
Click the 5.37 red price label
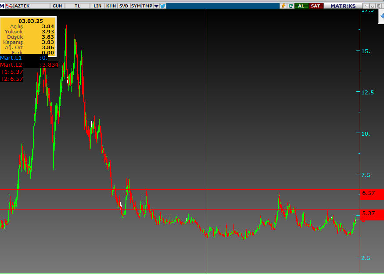pos(372,214)
